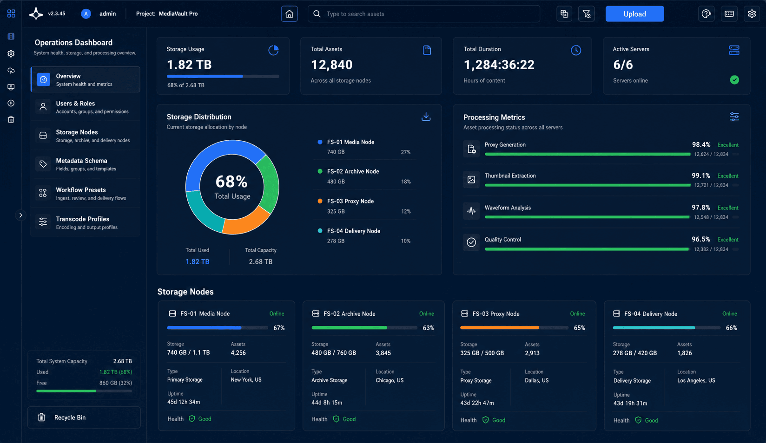Expand the collapsed left sidebar arrow
766x443 pixels.
tap(20, 215)
